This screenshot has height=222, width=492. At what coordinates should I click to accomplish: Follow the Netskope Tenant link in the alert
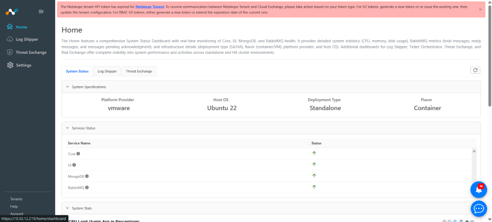[150, 6]
